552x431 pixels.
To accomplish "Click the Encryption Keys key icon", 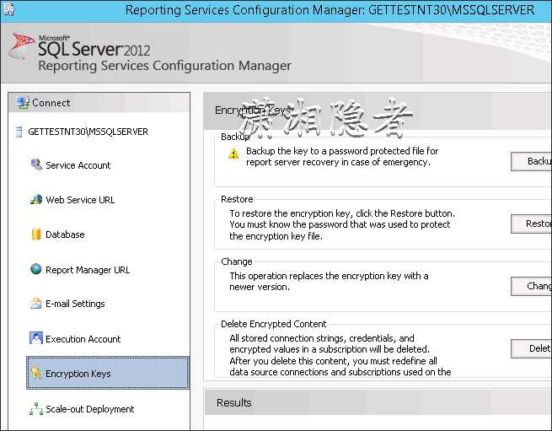I will point(36,374).
